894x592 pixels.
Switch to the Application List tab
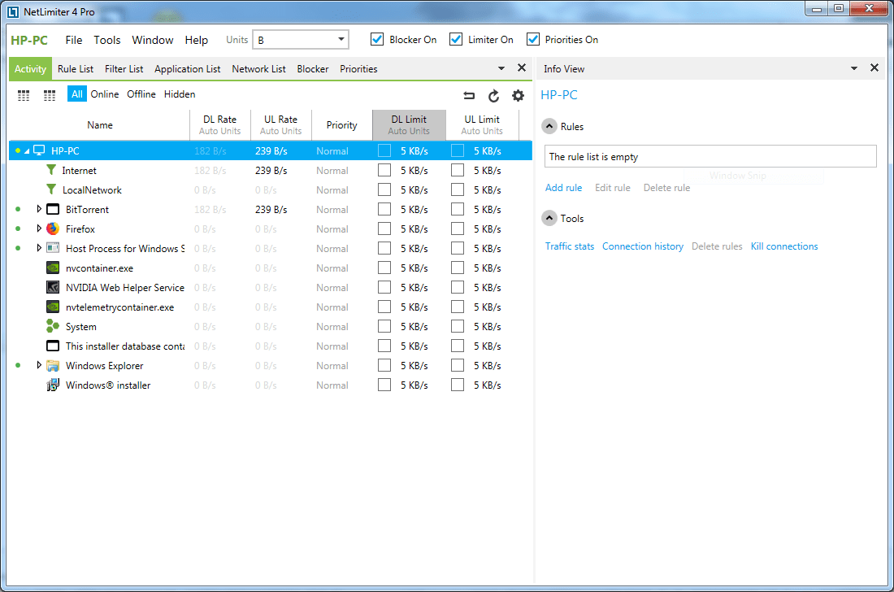click(187, 68)
